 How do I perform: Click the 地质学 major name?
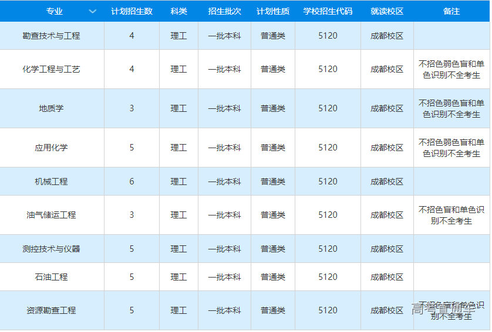click(51, 108)
